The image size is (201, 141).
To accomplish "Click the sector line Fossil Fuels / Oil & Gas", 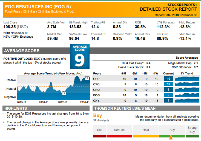I will [39, 12].
